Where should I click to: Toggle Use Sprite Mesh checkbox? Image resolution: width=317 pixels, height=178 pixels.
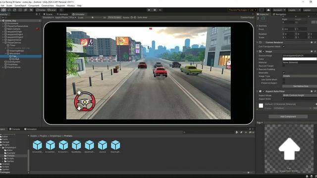284,80
